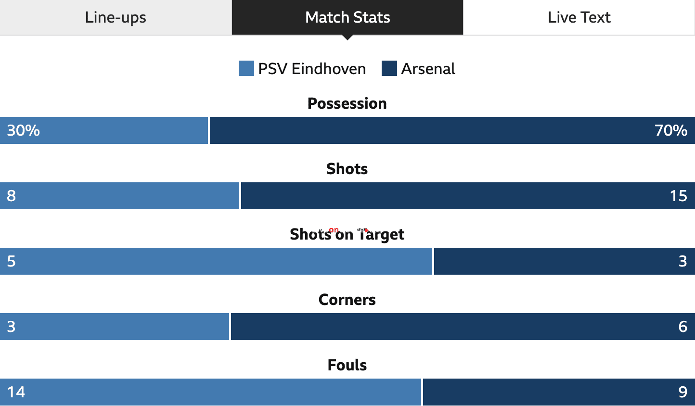
Task: Click the Arsenal legend color swatch
Action: (389, 68)
